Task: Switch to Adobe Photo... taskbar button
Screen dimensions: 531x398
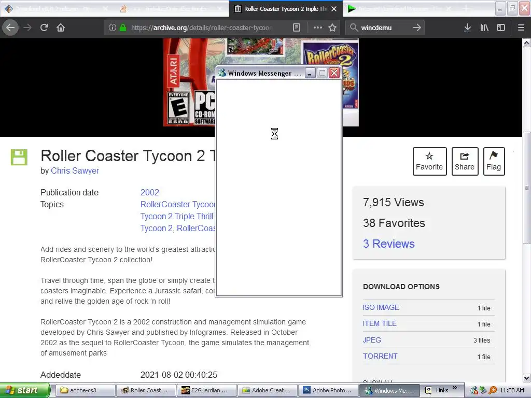Action: tap(328, 390)
